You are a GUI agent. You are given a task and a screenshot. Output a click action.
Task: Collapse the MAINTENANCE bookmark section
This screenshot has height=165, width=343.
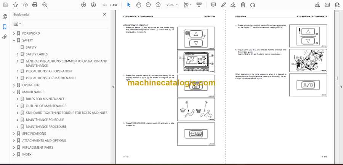coord(14,92)
